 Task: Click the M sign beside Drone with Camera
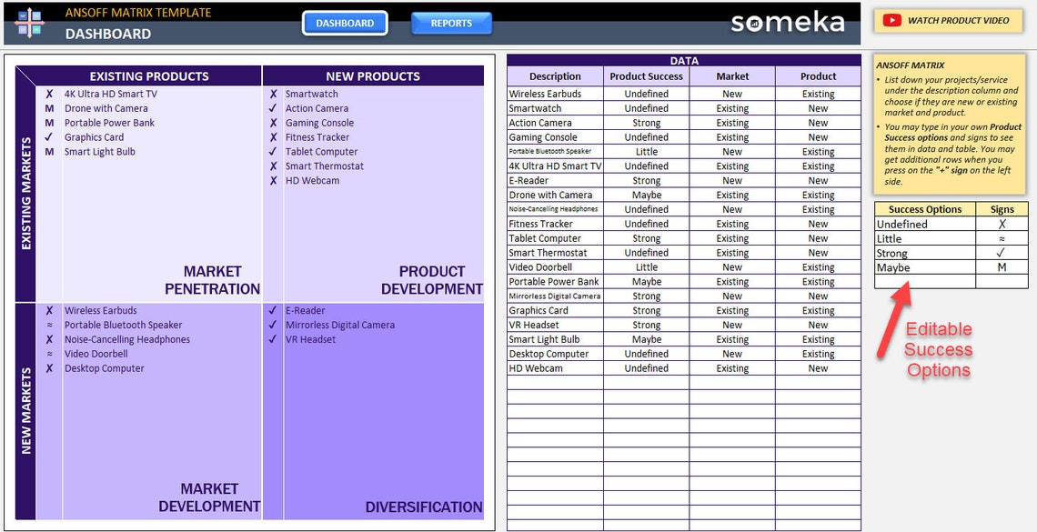(49, 108)
